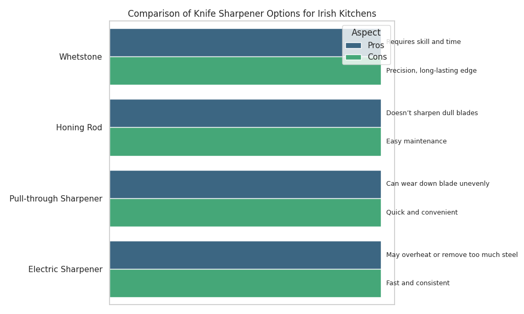
Task: Click the green bar for Honing Rod
Action: (x=245, y=142)
